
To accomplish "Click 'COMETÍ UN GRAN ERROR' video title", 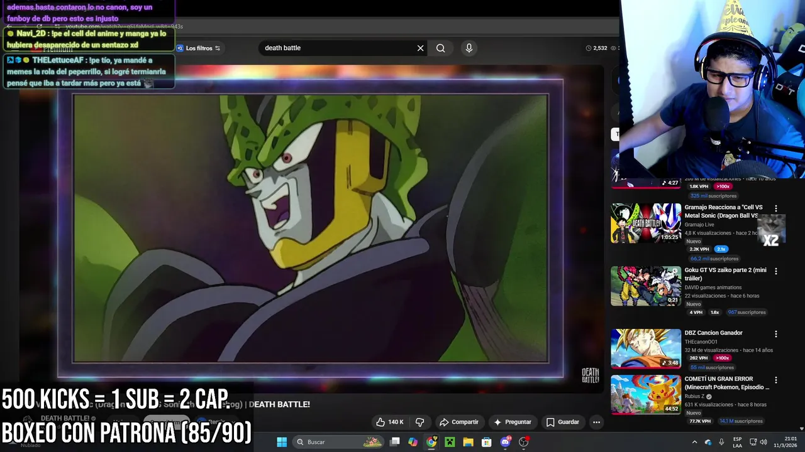I will coord(726,383).
